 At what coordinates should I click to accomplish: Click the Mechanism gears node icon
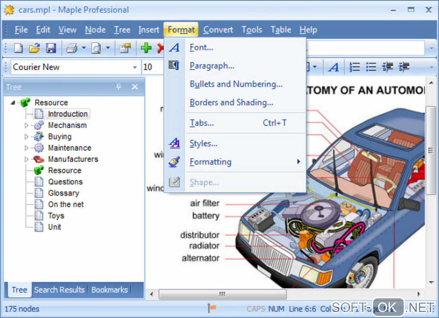point(39,125)
